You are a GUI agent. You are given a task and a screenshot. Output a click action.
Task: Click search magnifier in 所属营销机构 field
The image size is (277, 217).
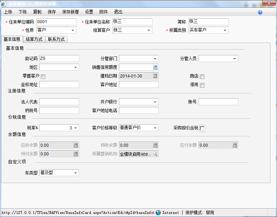pos(155,154)
